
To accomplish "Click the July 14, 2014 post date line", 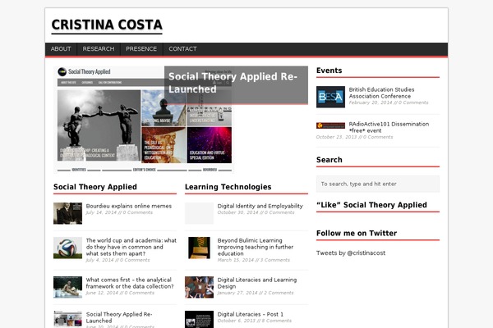I will (x=119, y=212).
